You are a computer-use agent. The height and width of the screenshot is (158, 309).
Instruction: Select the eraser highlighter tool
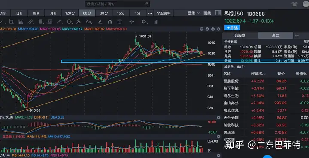[100, 21]
